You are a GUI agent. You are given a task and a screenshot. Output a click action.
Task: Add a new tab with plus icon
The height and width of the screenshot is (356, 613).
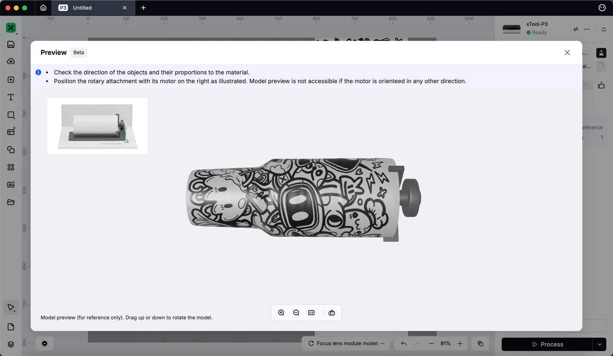pos(143,7)
